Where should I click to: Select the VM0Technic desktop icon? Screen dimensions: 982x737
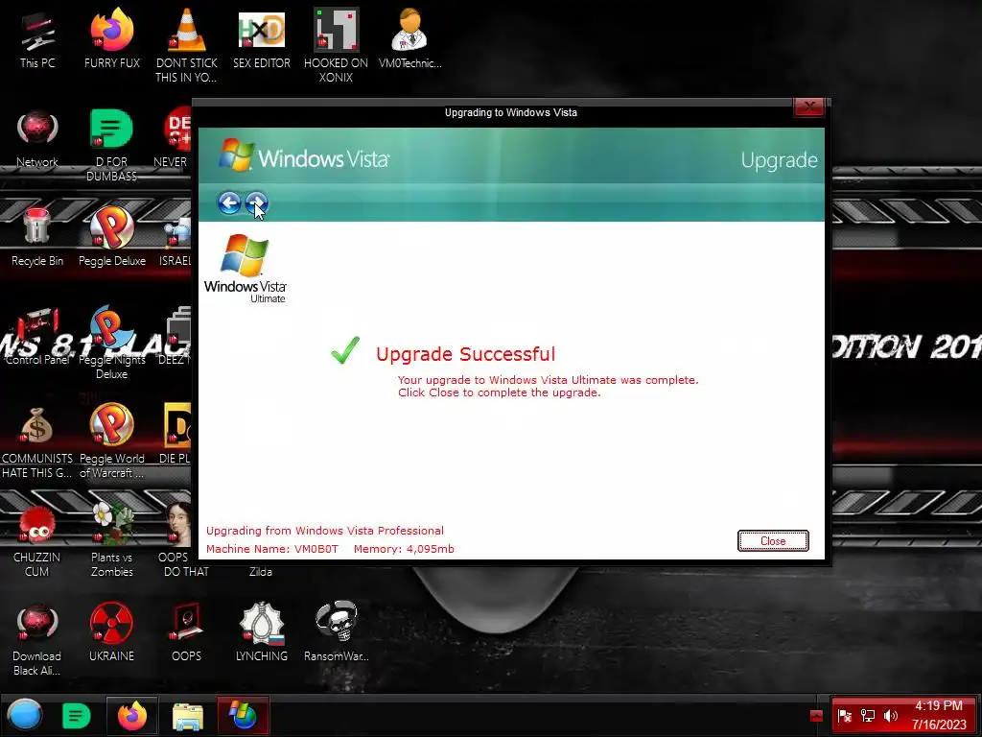coord(409,39)
